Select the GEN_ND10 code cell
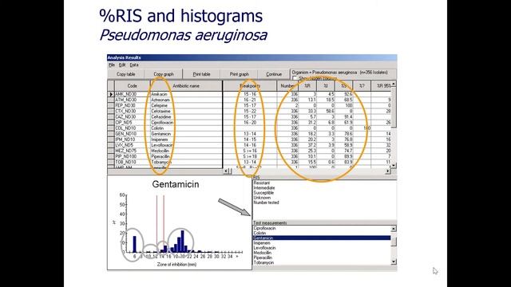 [132, 134]
